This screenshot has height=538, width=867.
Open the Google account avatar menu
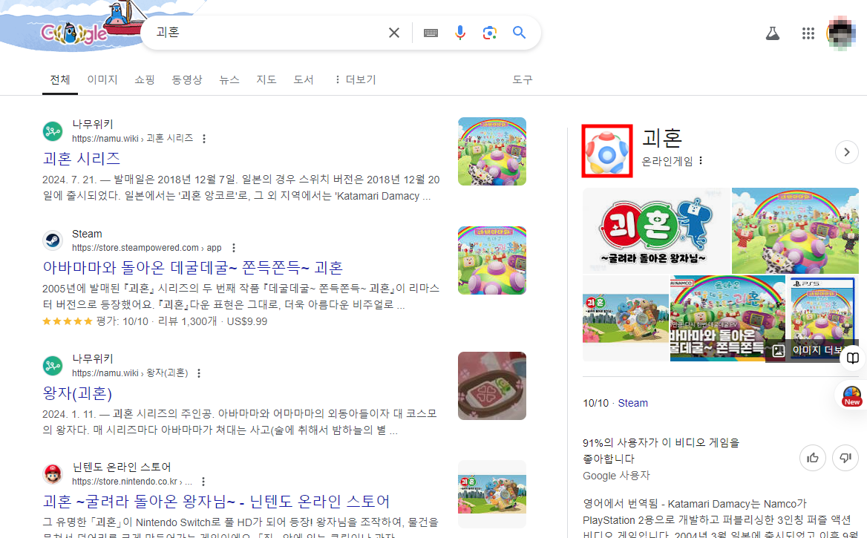pyautogui.click(x=841, y=33)
